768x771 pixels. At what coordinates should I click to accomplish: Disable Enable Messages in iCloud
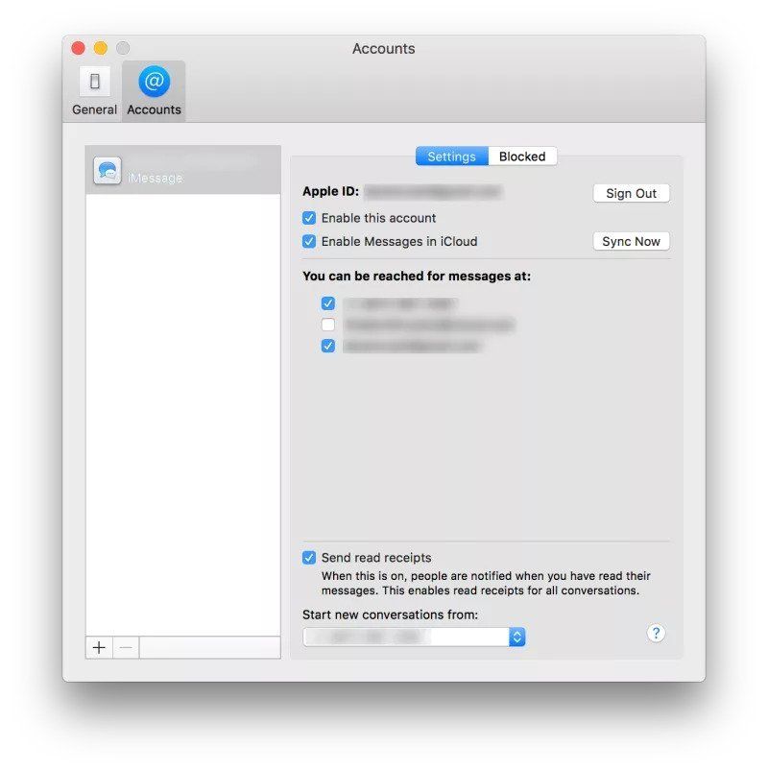point(309,242)
